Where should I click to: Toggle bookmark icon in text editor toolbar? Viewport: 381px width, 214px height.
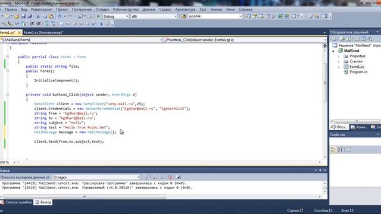(62, 24)
